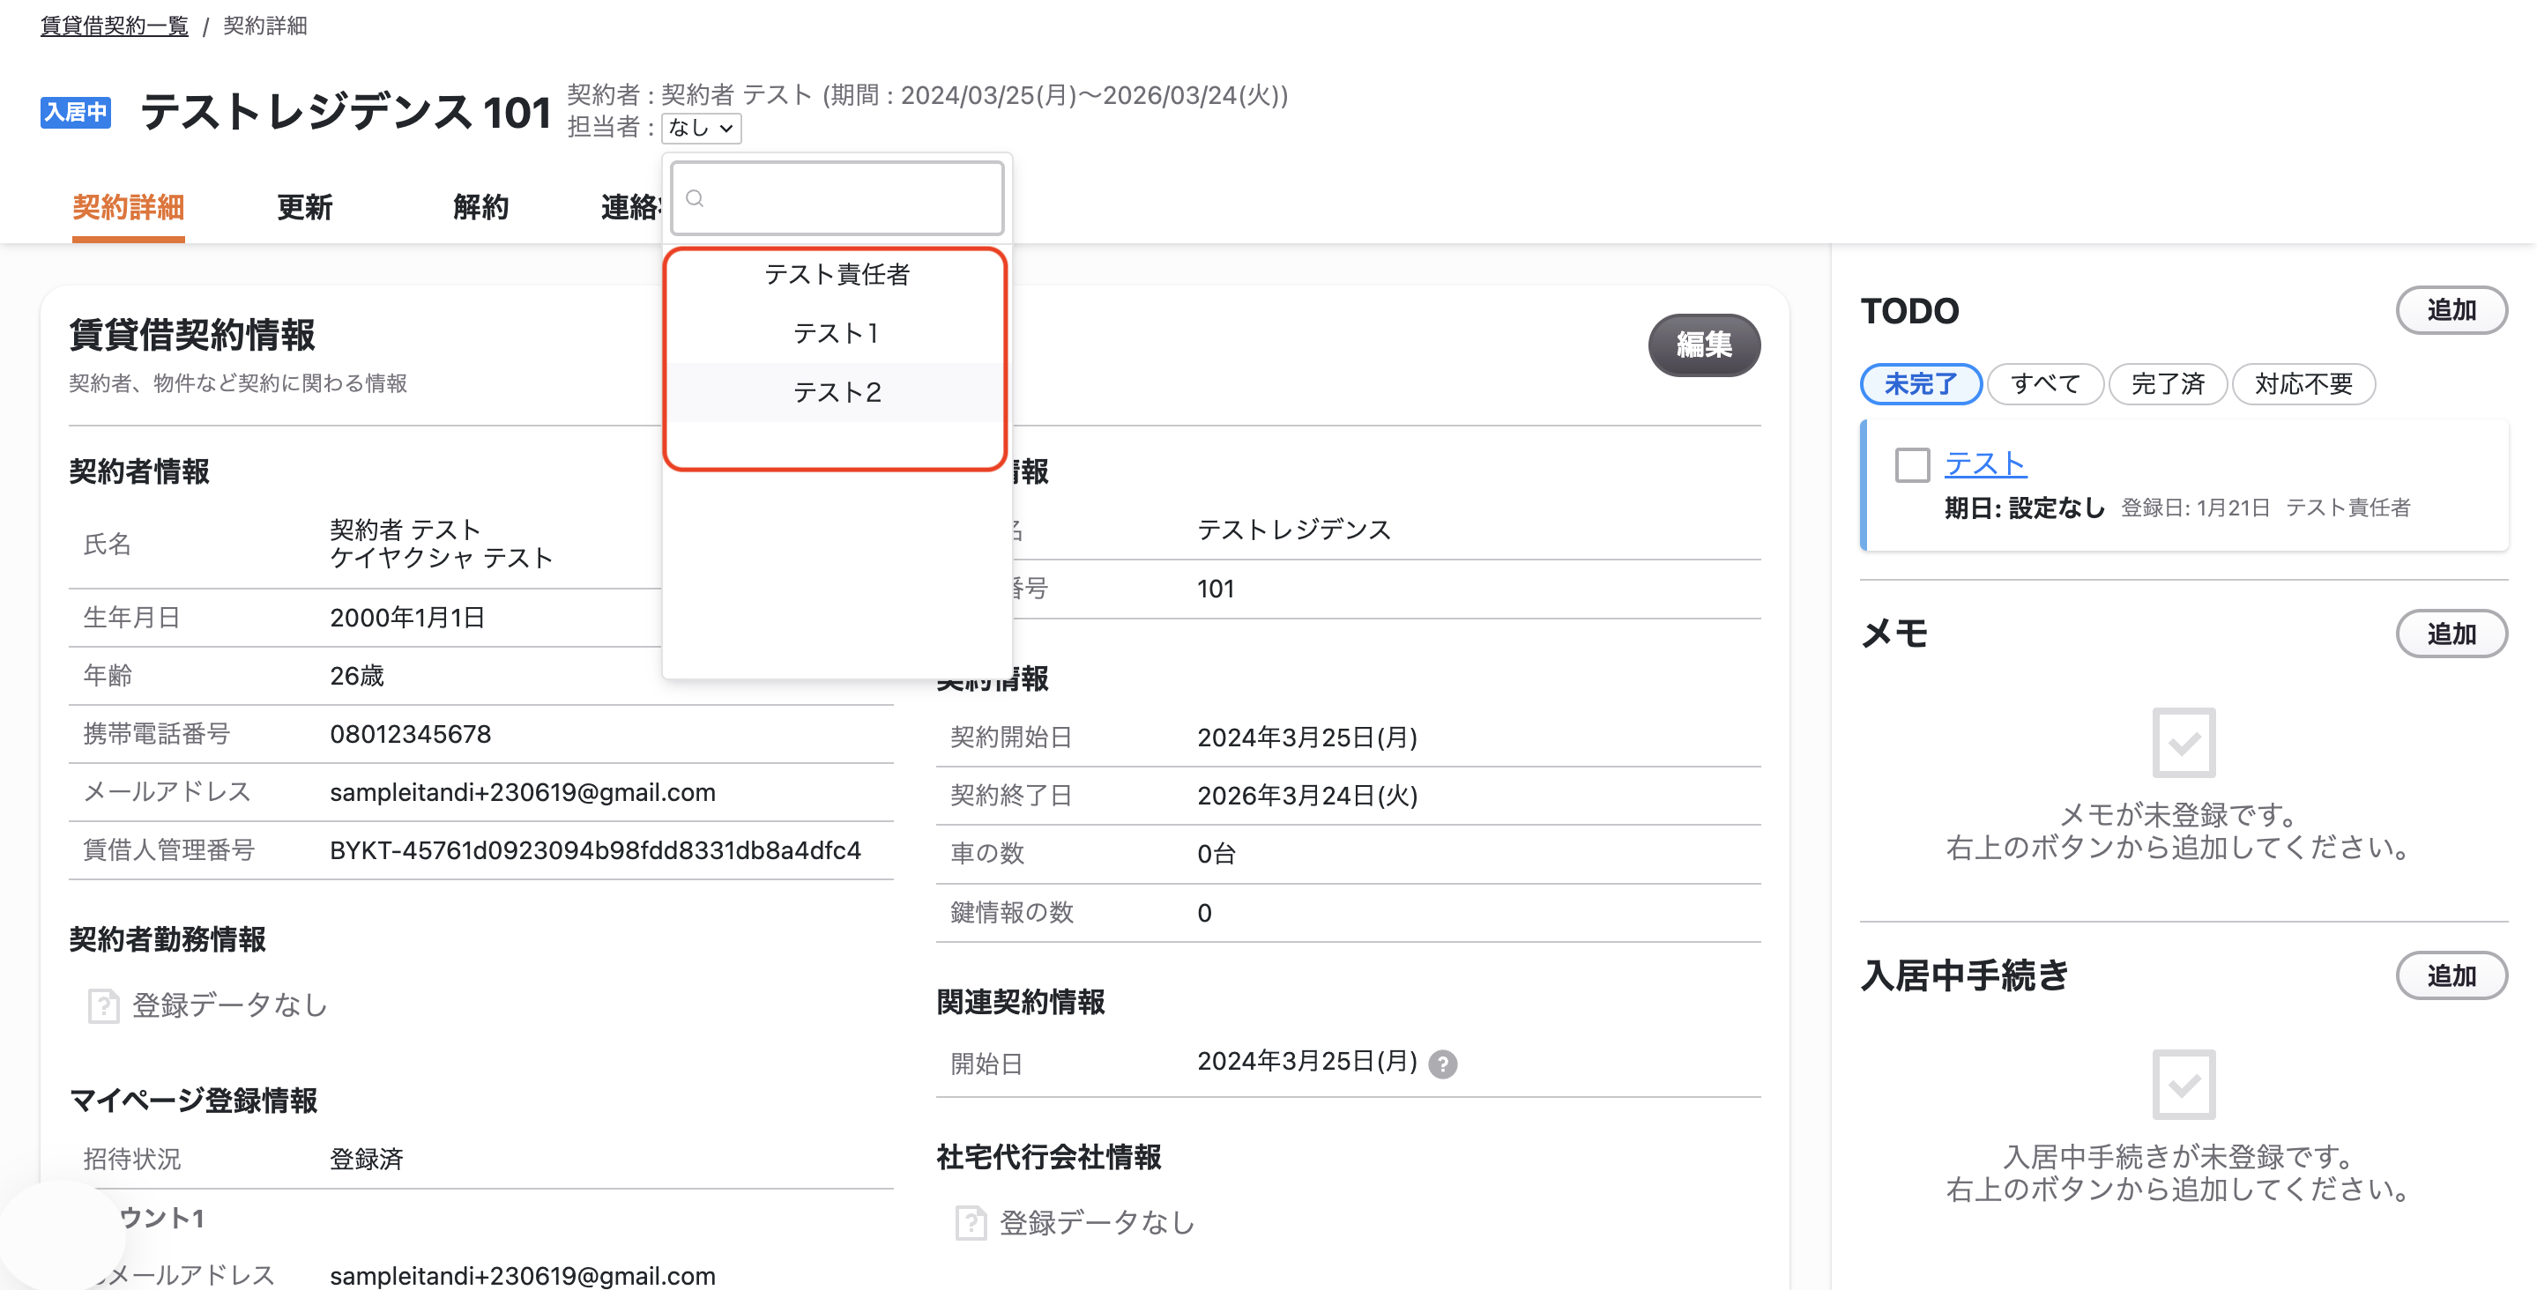
Task: Pick テスト2 from the assignee list
Action: pos(837,393)
